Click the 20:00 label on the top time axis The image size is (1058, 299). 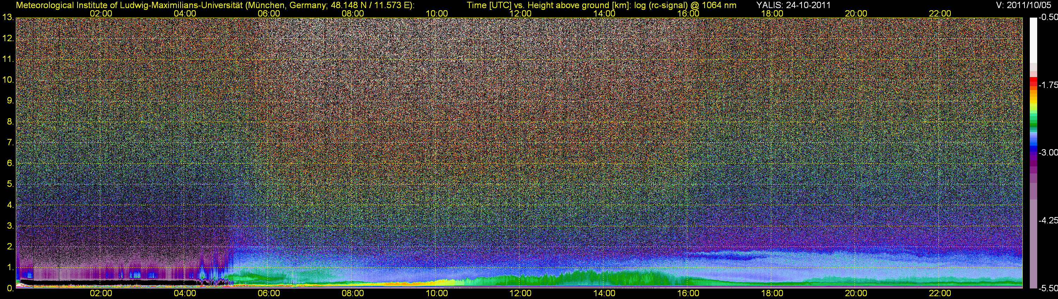(856, 13)
